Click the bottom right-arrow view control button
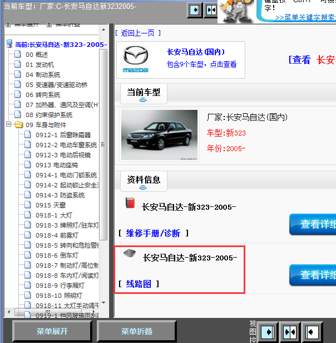336x343 pixels. click(268, 332)
